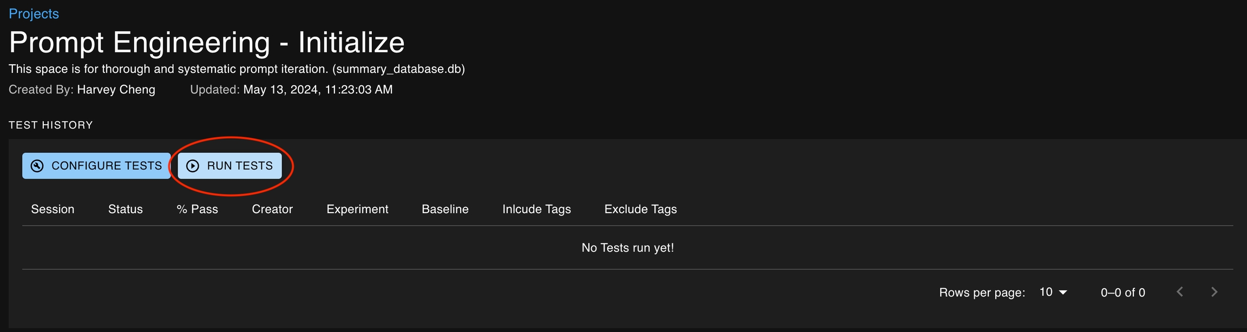Go to the next page chevron
This screenshot has width=1247, height=332.
click(1215, 292)
